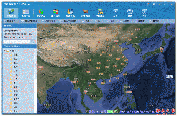Expand the 甘肃 tree node

7,71
